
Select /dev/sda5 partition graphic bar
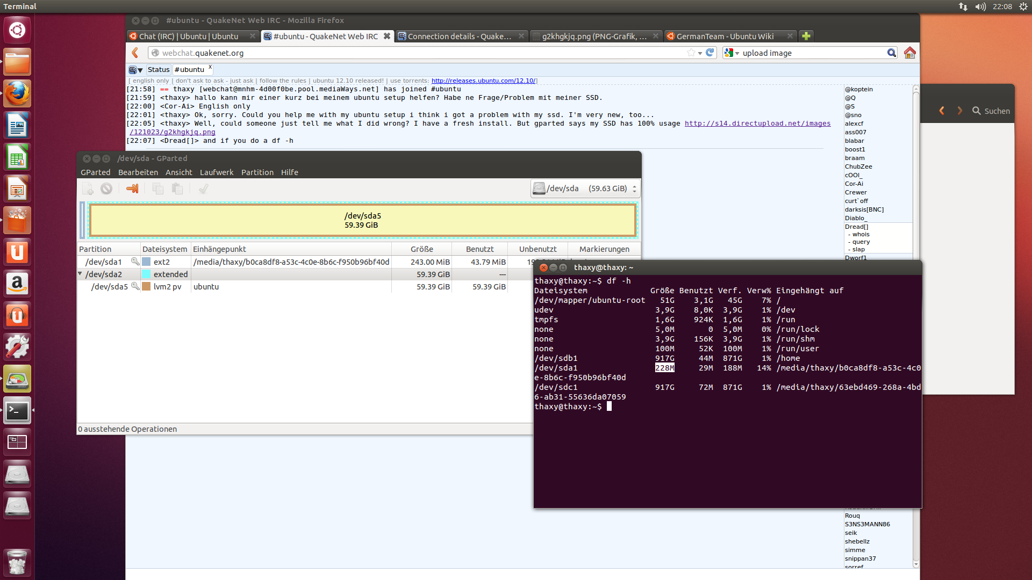point(363,220)
